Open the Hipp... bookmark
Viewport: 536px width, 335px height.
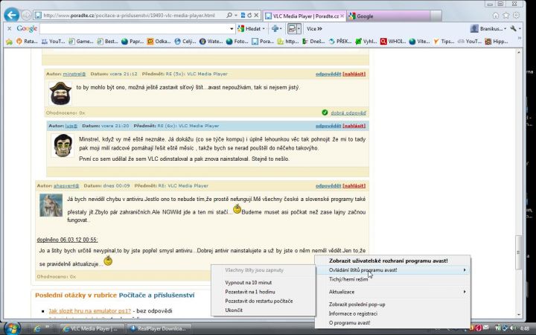pos(496,42)
